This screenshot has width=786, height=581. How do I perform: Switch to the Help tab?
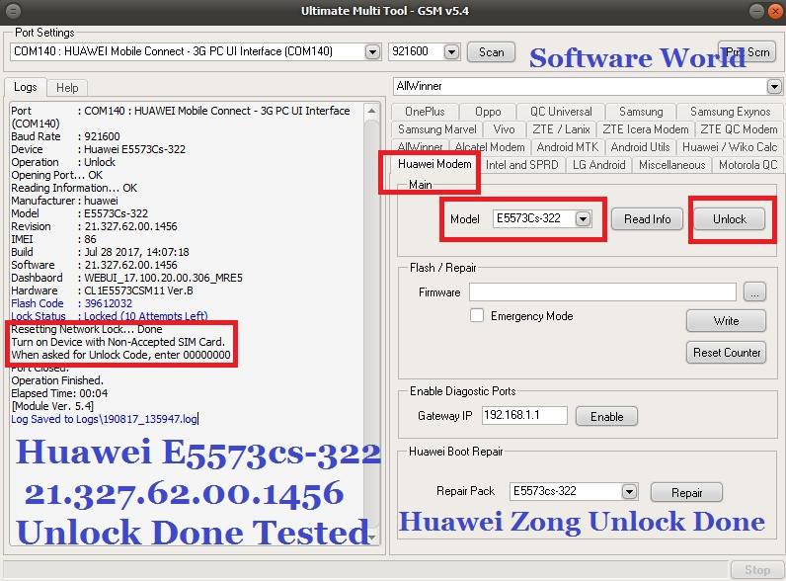pyautogui.click(x=67, y=88)
